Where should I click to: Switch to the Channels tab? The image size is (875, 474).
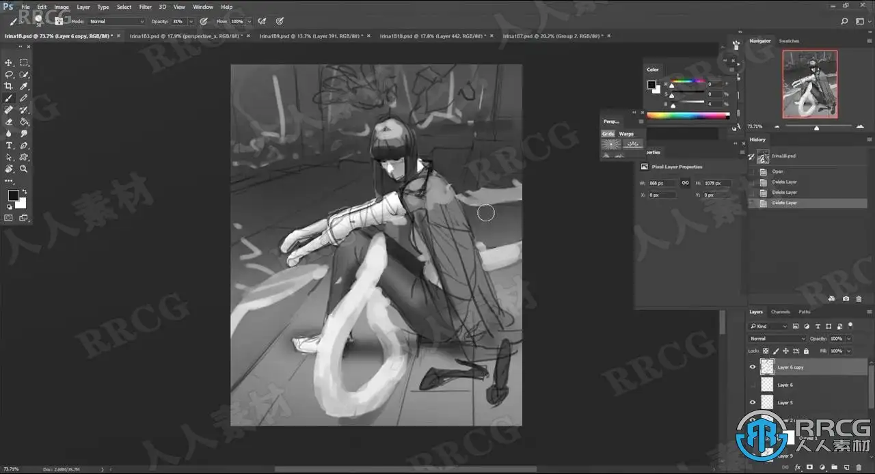(780, 311)
